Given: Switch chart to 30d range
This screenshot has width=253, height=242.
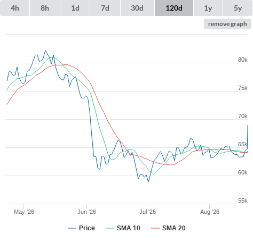Looking at the screenshot, I should click(137, 8).
